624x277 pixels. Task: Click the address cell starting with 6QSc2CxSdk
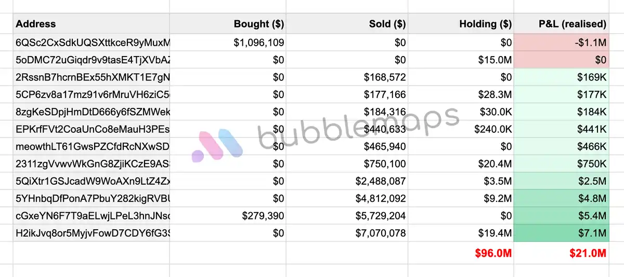(x=92, y=43)
